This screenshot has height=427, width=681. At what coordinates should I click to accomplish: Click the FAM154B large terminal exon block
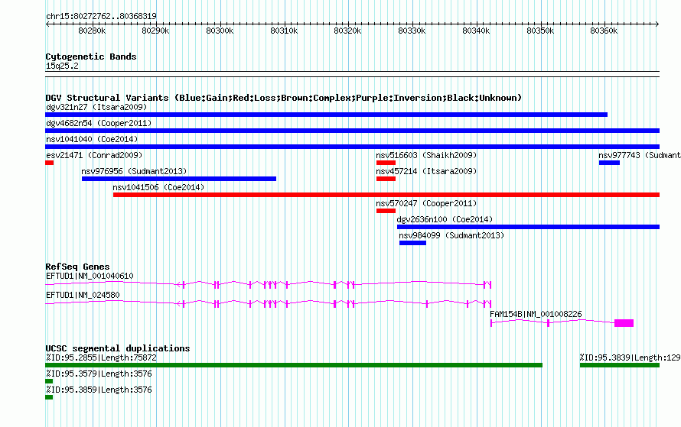click(624, 323)
